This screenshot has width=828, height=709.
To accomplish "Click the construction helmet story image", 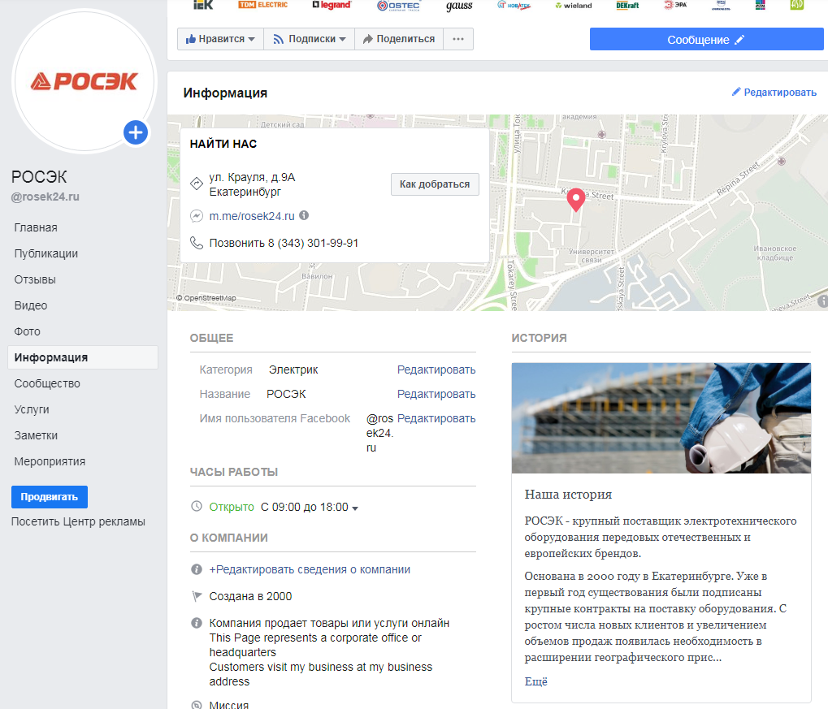I will 661,417.
